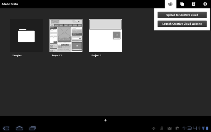Select the "Samples" label text

pyautogui.click(x=17, y=55)
